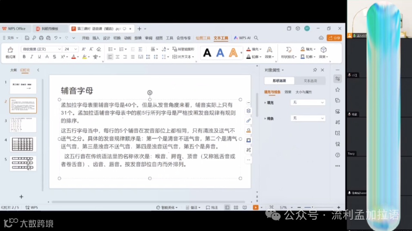
Task: Pin the 对象属性 panel
Action: [x=315, y=70]
